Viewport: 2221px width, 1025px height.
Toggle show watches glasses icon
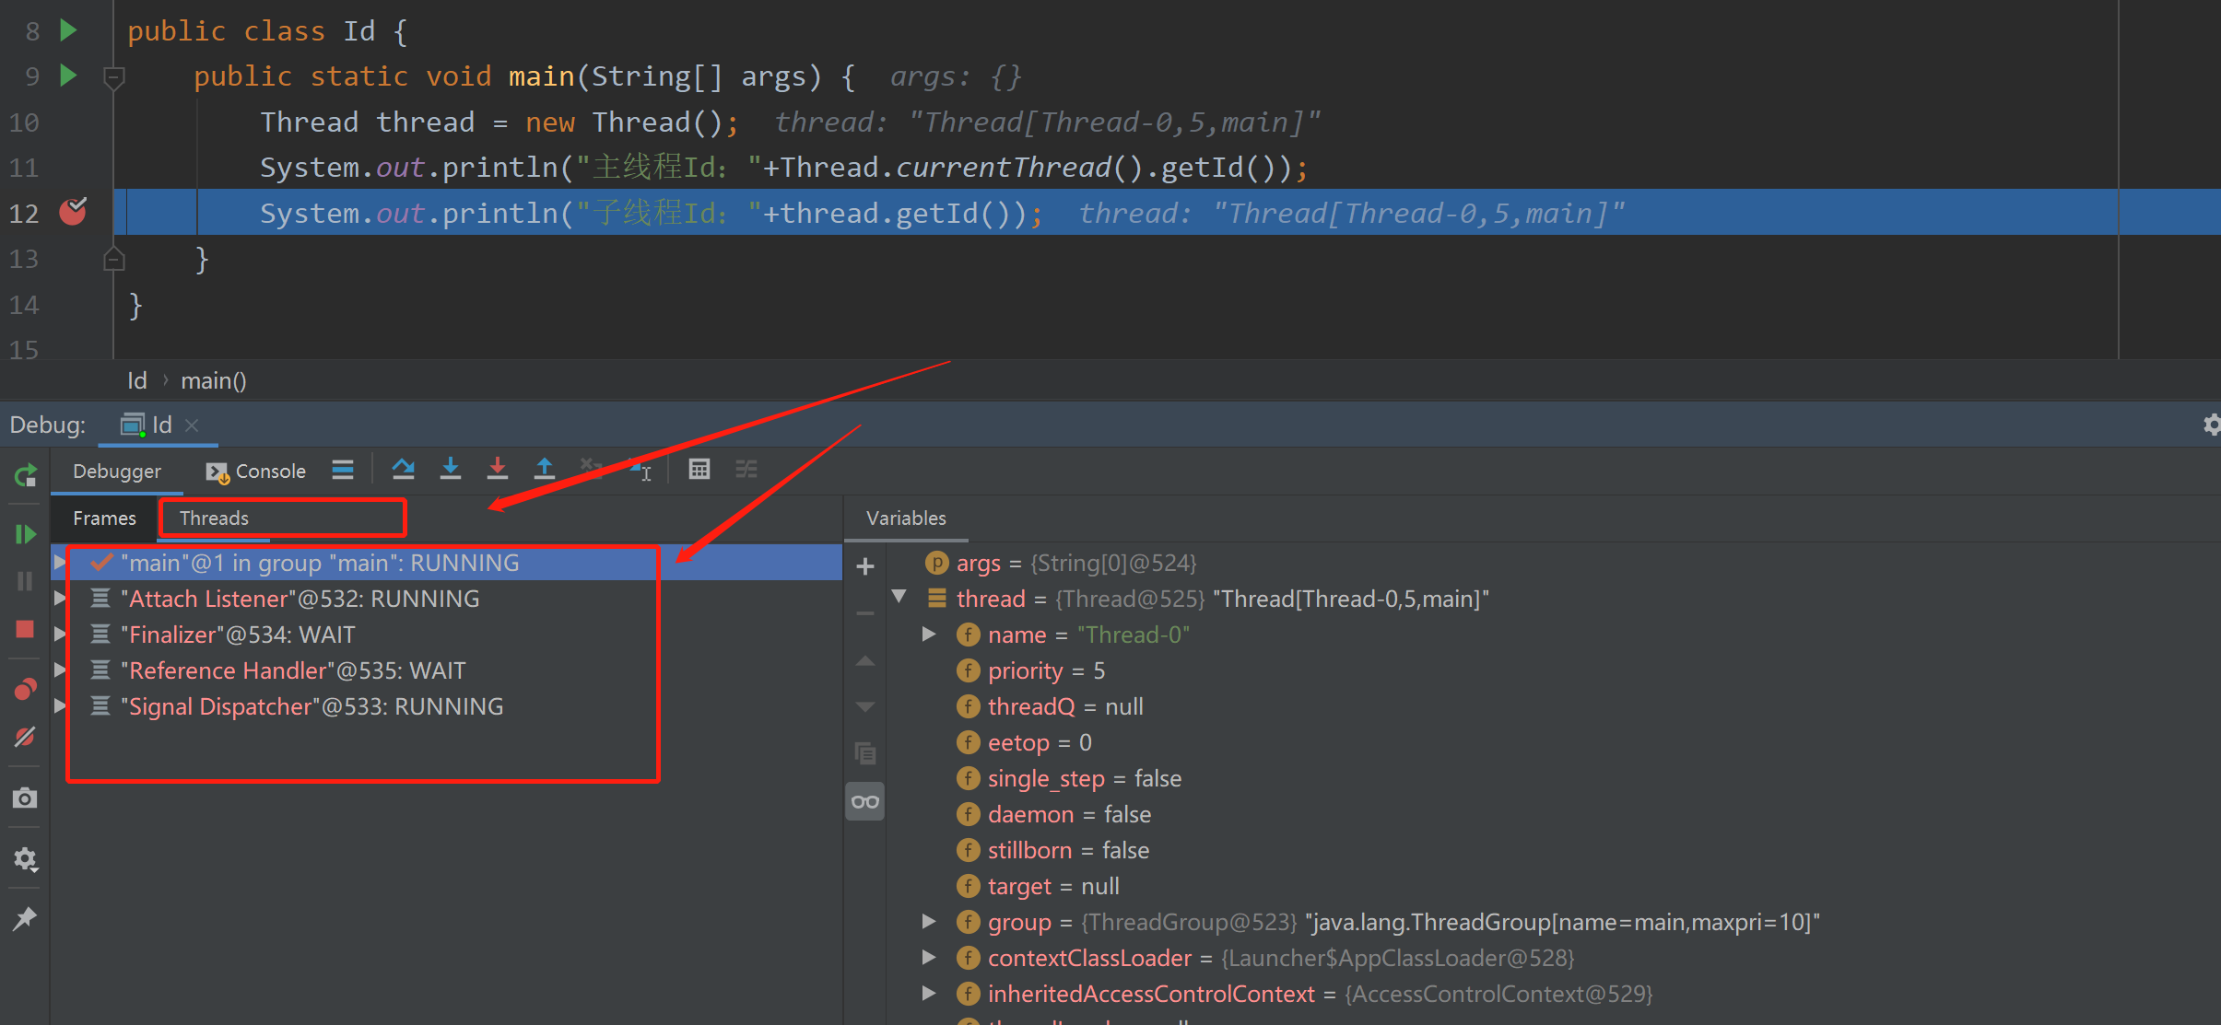pos(865,801)
